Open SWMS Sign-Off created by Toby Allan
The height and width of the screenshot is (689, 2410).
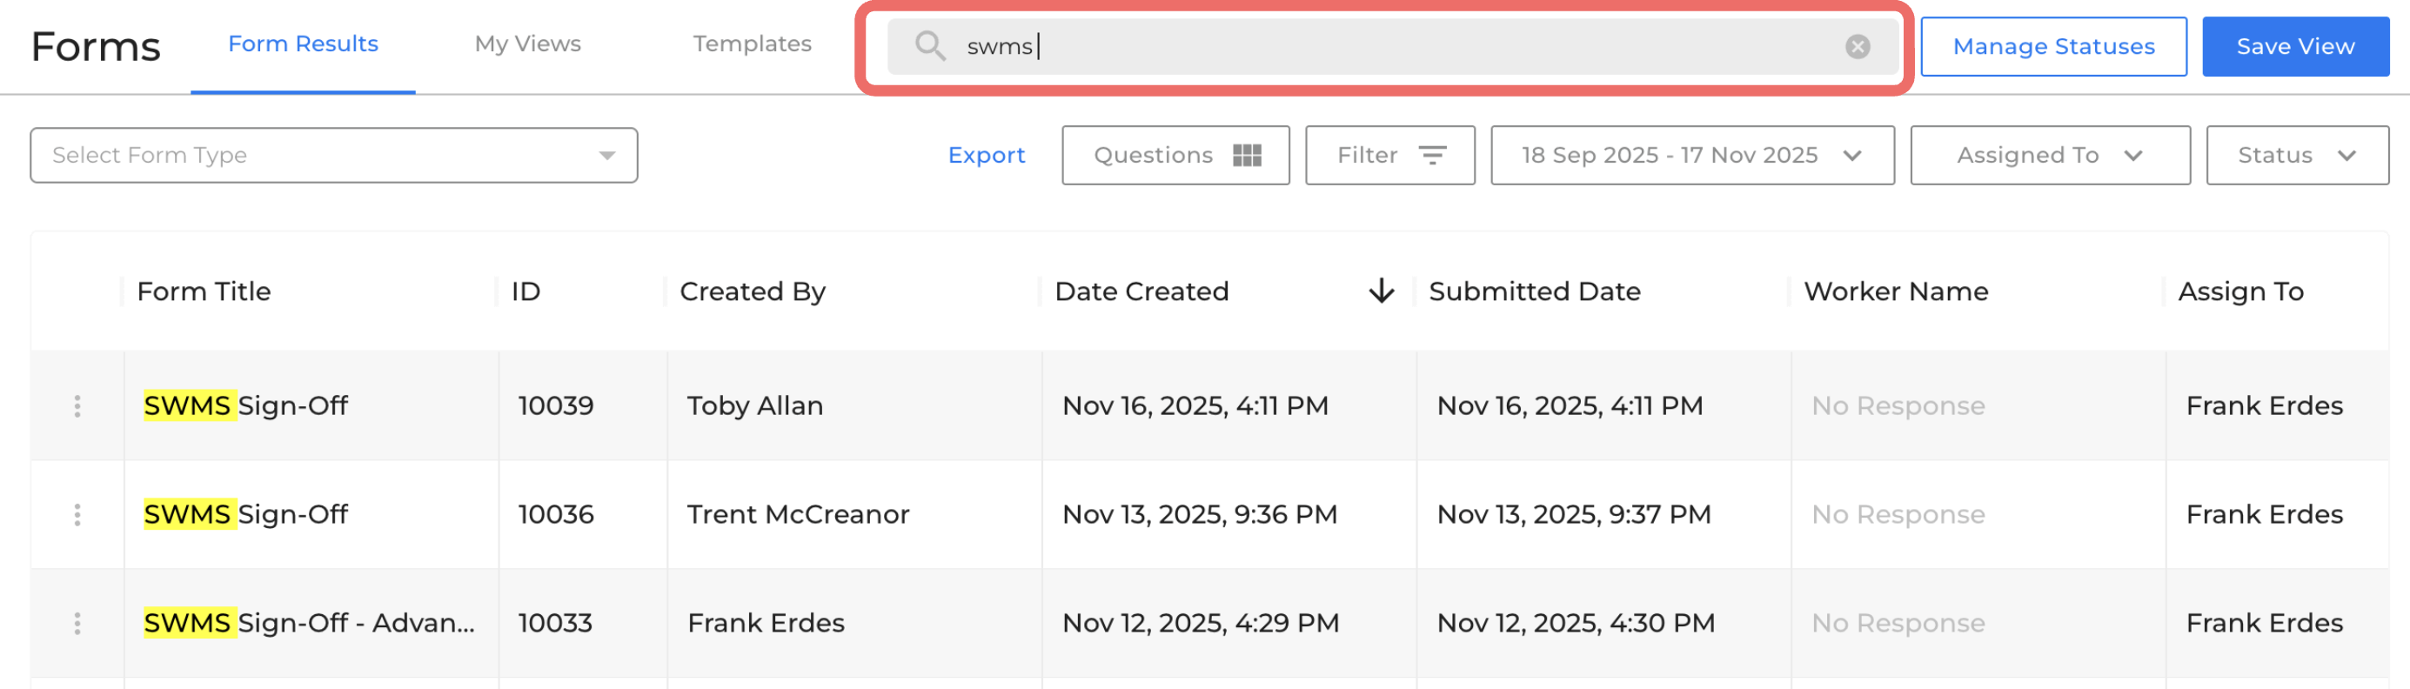click(245, 405)
